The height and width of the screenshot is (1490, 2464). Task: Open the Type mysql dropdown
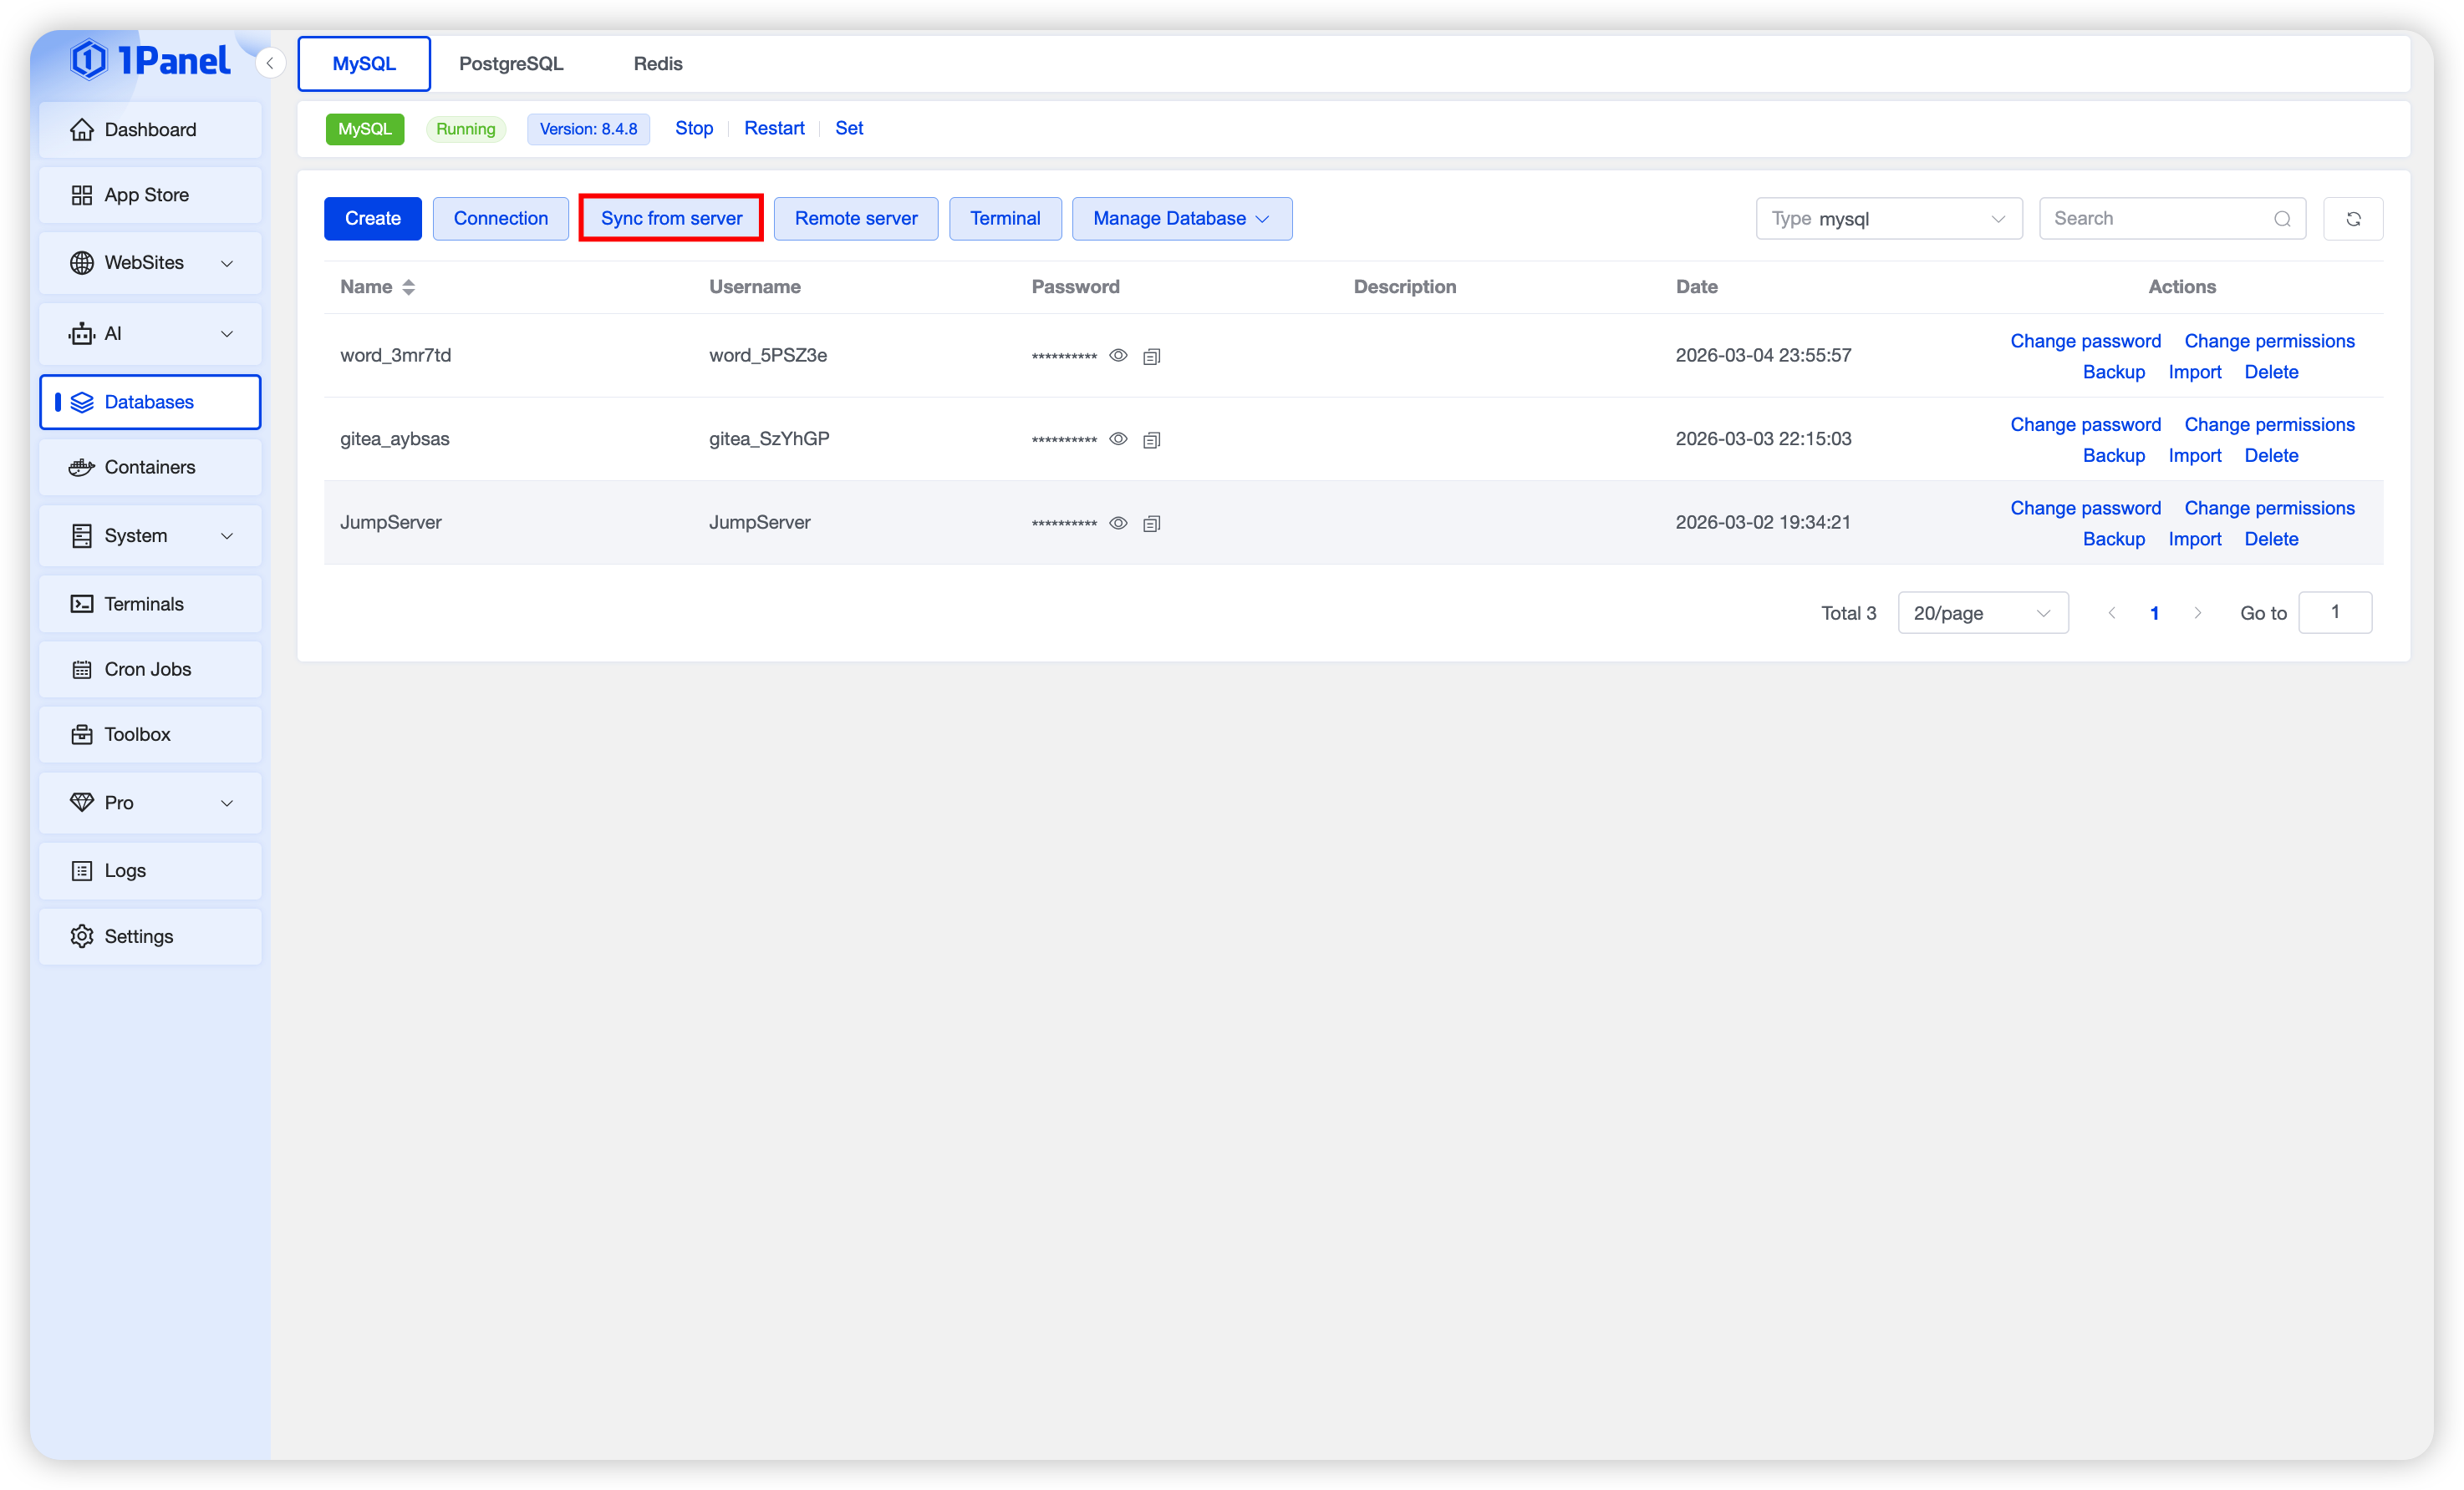[1888, 219]
